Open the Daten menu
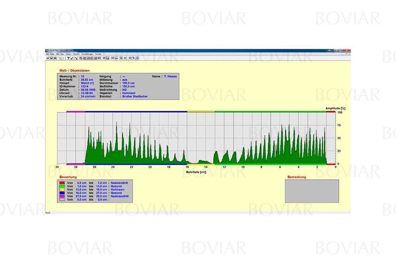396x263 pixels. click(68, 54)
